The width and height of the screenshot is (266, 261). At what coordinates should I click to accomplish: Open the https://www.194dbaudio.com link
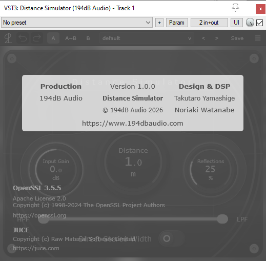(x=133, y=123)
